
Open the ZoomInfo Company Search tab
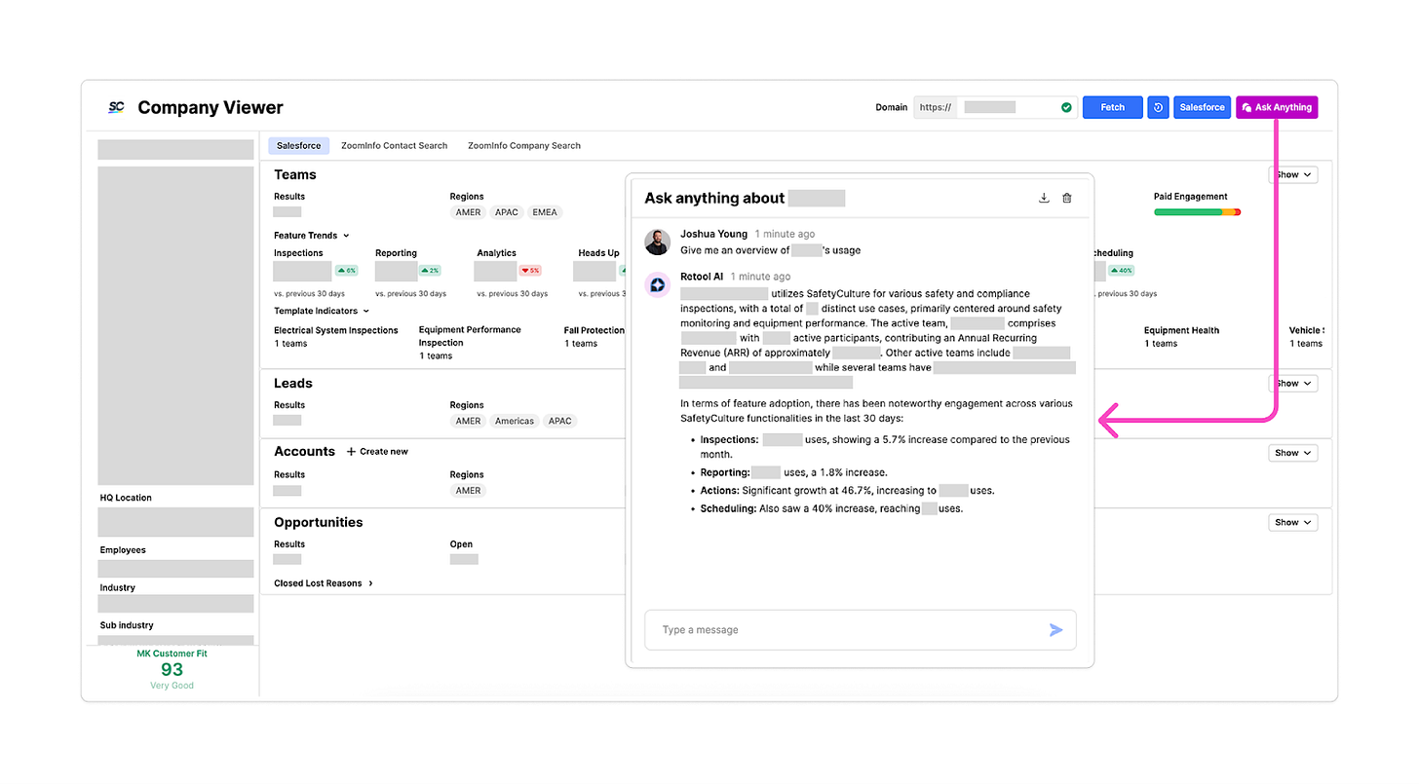[x=524, y=146]
